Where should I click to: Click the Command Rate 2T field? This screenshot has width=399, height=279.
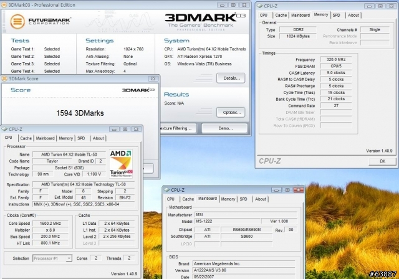click(336, 105)
